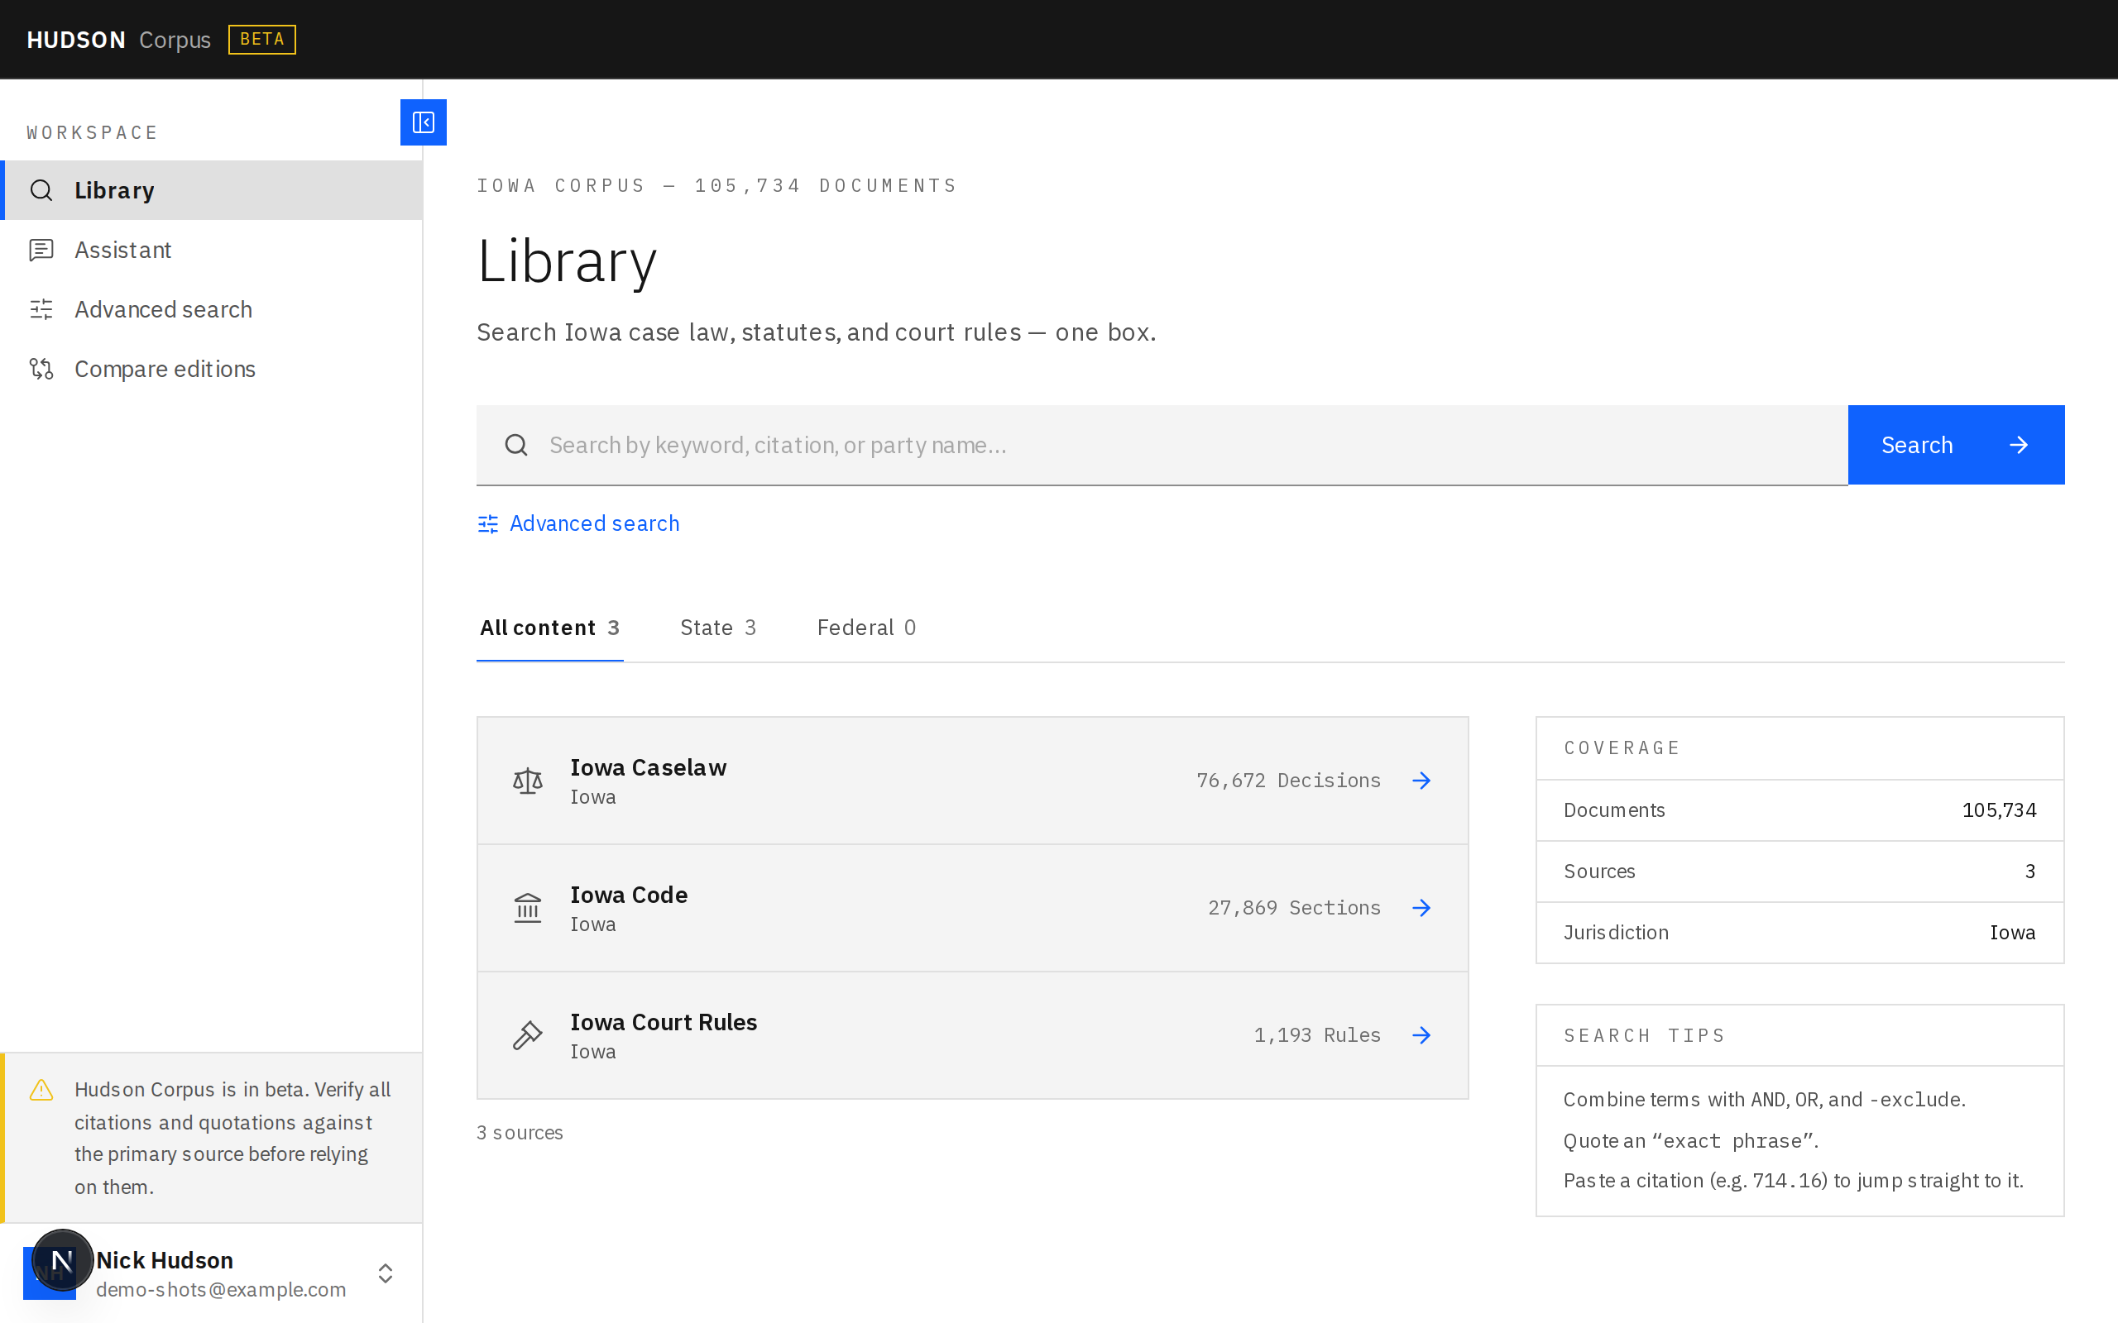This screenshot has width=2118, height=1323.
Task: Click the 'Quote an exact phrase' tip
Action: pos(1691,1141)
